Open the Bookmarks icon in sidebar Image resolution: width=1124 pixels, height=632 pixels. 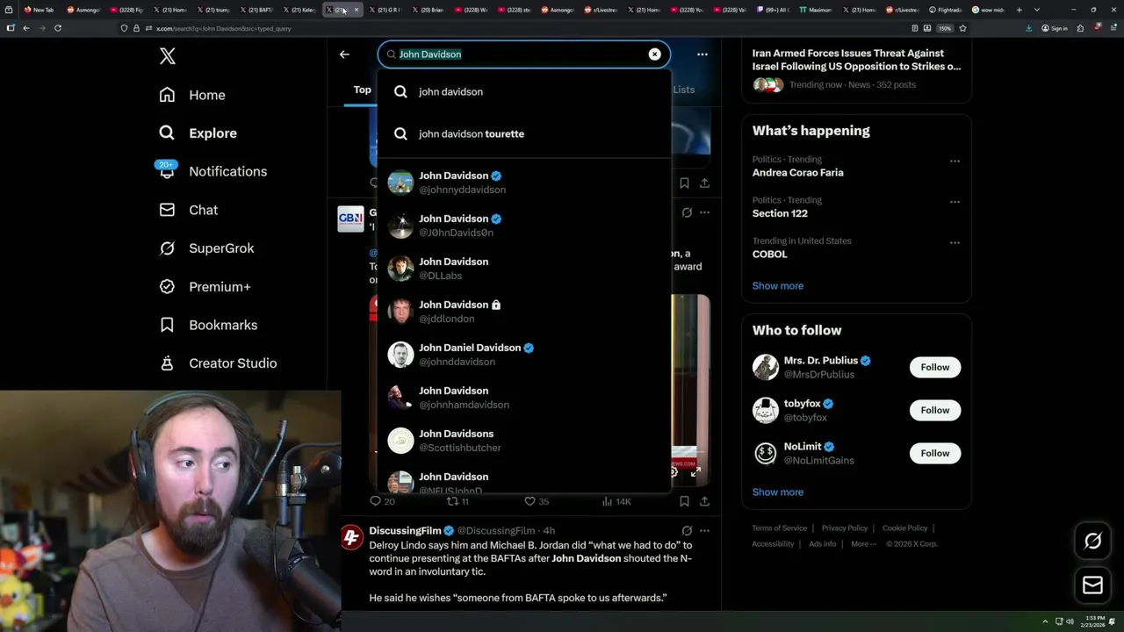point(167,325)
